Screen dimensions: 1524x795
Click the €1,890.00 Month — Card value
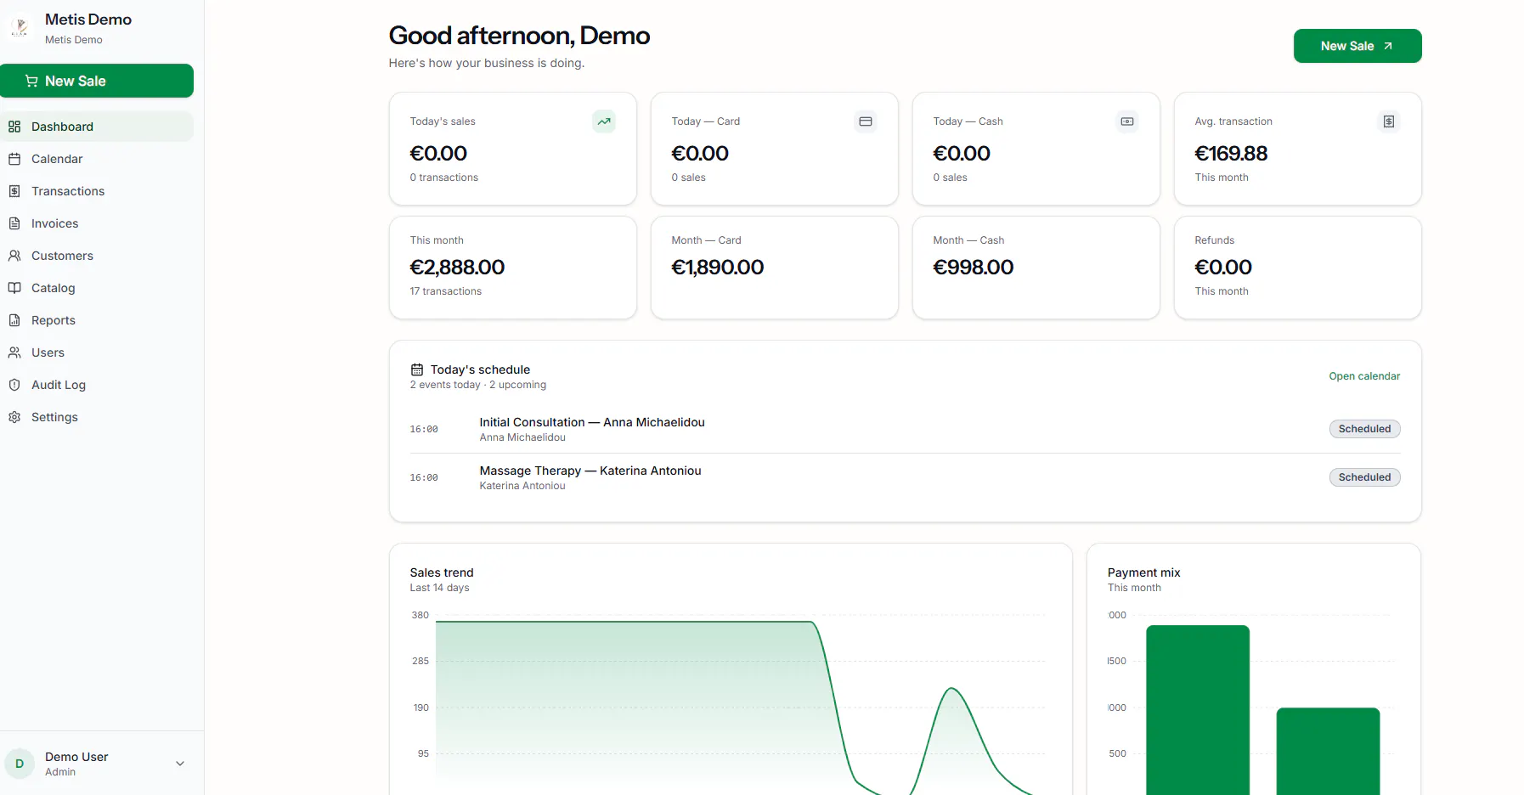pos(718,268)
